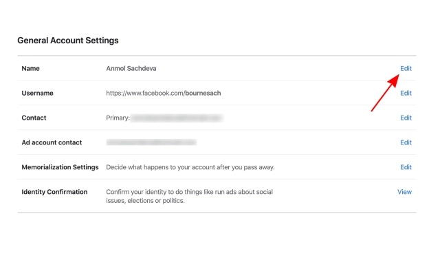This screenshot has height=260, width=440.
Task: Select the Name row label
Action: (x=30, y=69)
